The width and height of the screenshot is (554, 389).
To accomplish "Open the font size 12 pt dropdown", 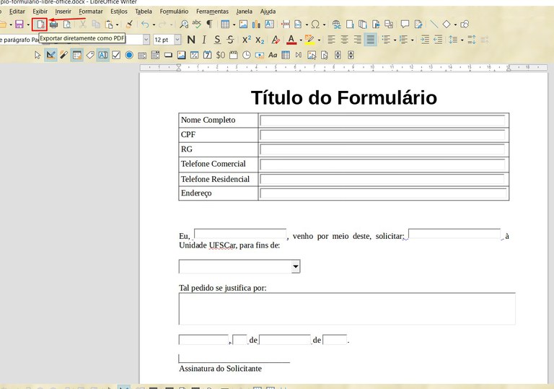I will click(x=177, y=40).
